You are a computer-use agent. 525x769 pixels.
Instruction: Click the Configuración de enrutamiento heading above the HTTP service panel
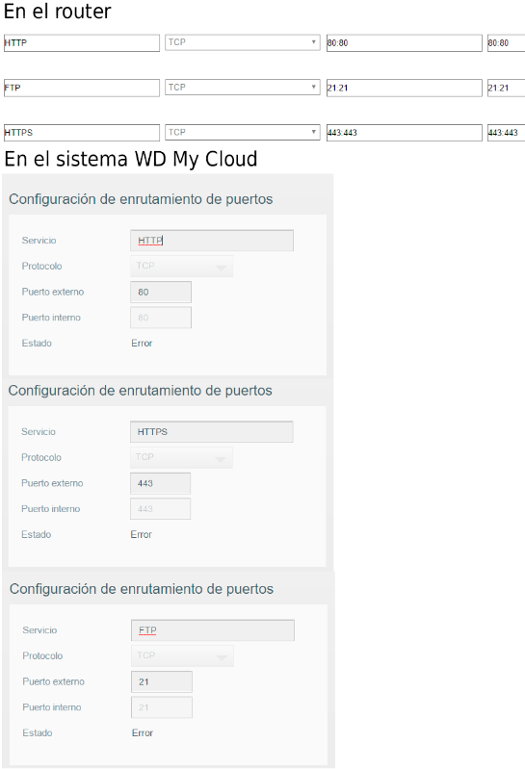[x=141, y=199]
